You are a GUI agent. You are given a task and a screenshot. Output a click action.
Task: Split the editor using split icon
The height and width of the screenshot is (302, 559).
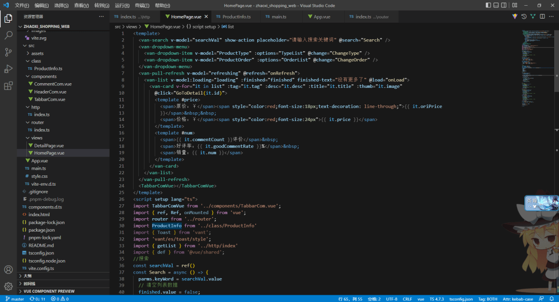(542, 17)
